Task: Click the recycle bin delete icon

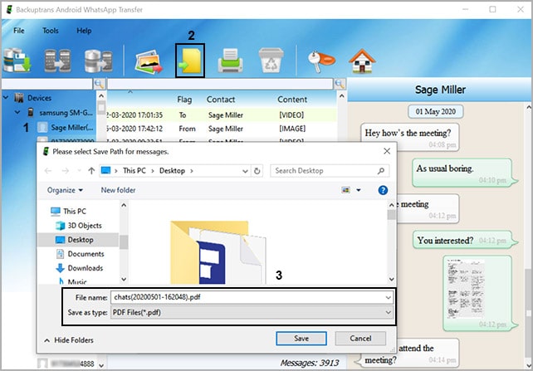Action: (x=271, y=61)
